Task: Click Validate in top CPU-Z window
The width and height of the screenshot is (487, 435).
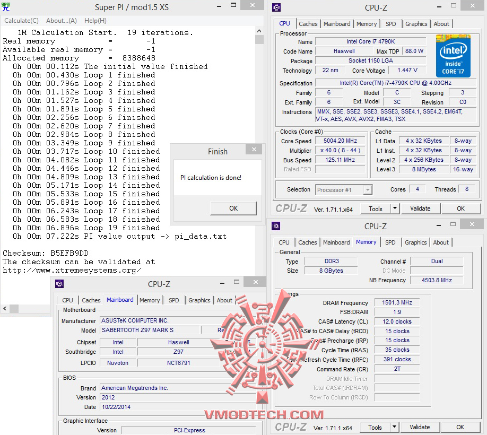Action: (x=420, y=208)
